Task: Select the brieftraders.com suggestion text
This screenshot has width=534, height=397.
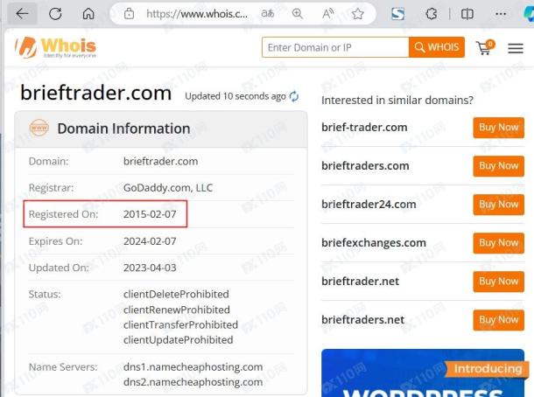Action: 365,165
